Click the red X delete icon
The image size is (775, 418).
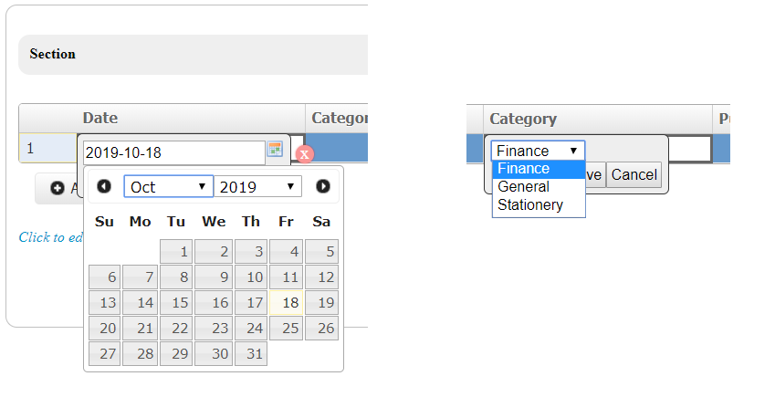[305, 153]
